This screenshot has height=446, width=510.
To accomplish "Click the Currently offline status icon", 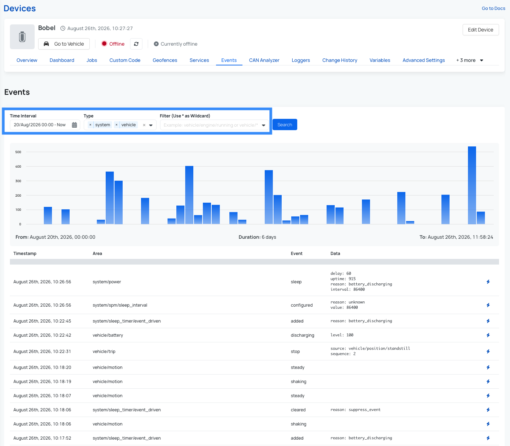I will 156,44.
